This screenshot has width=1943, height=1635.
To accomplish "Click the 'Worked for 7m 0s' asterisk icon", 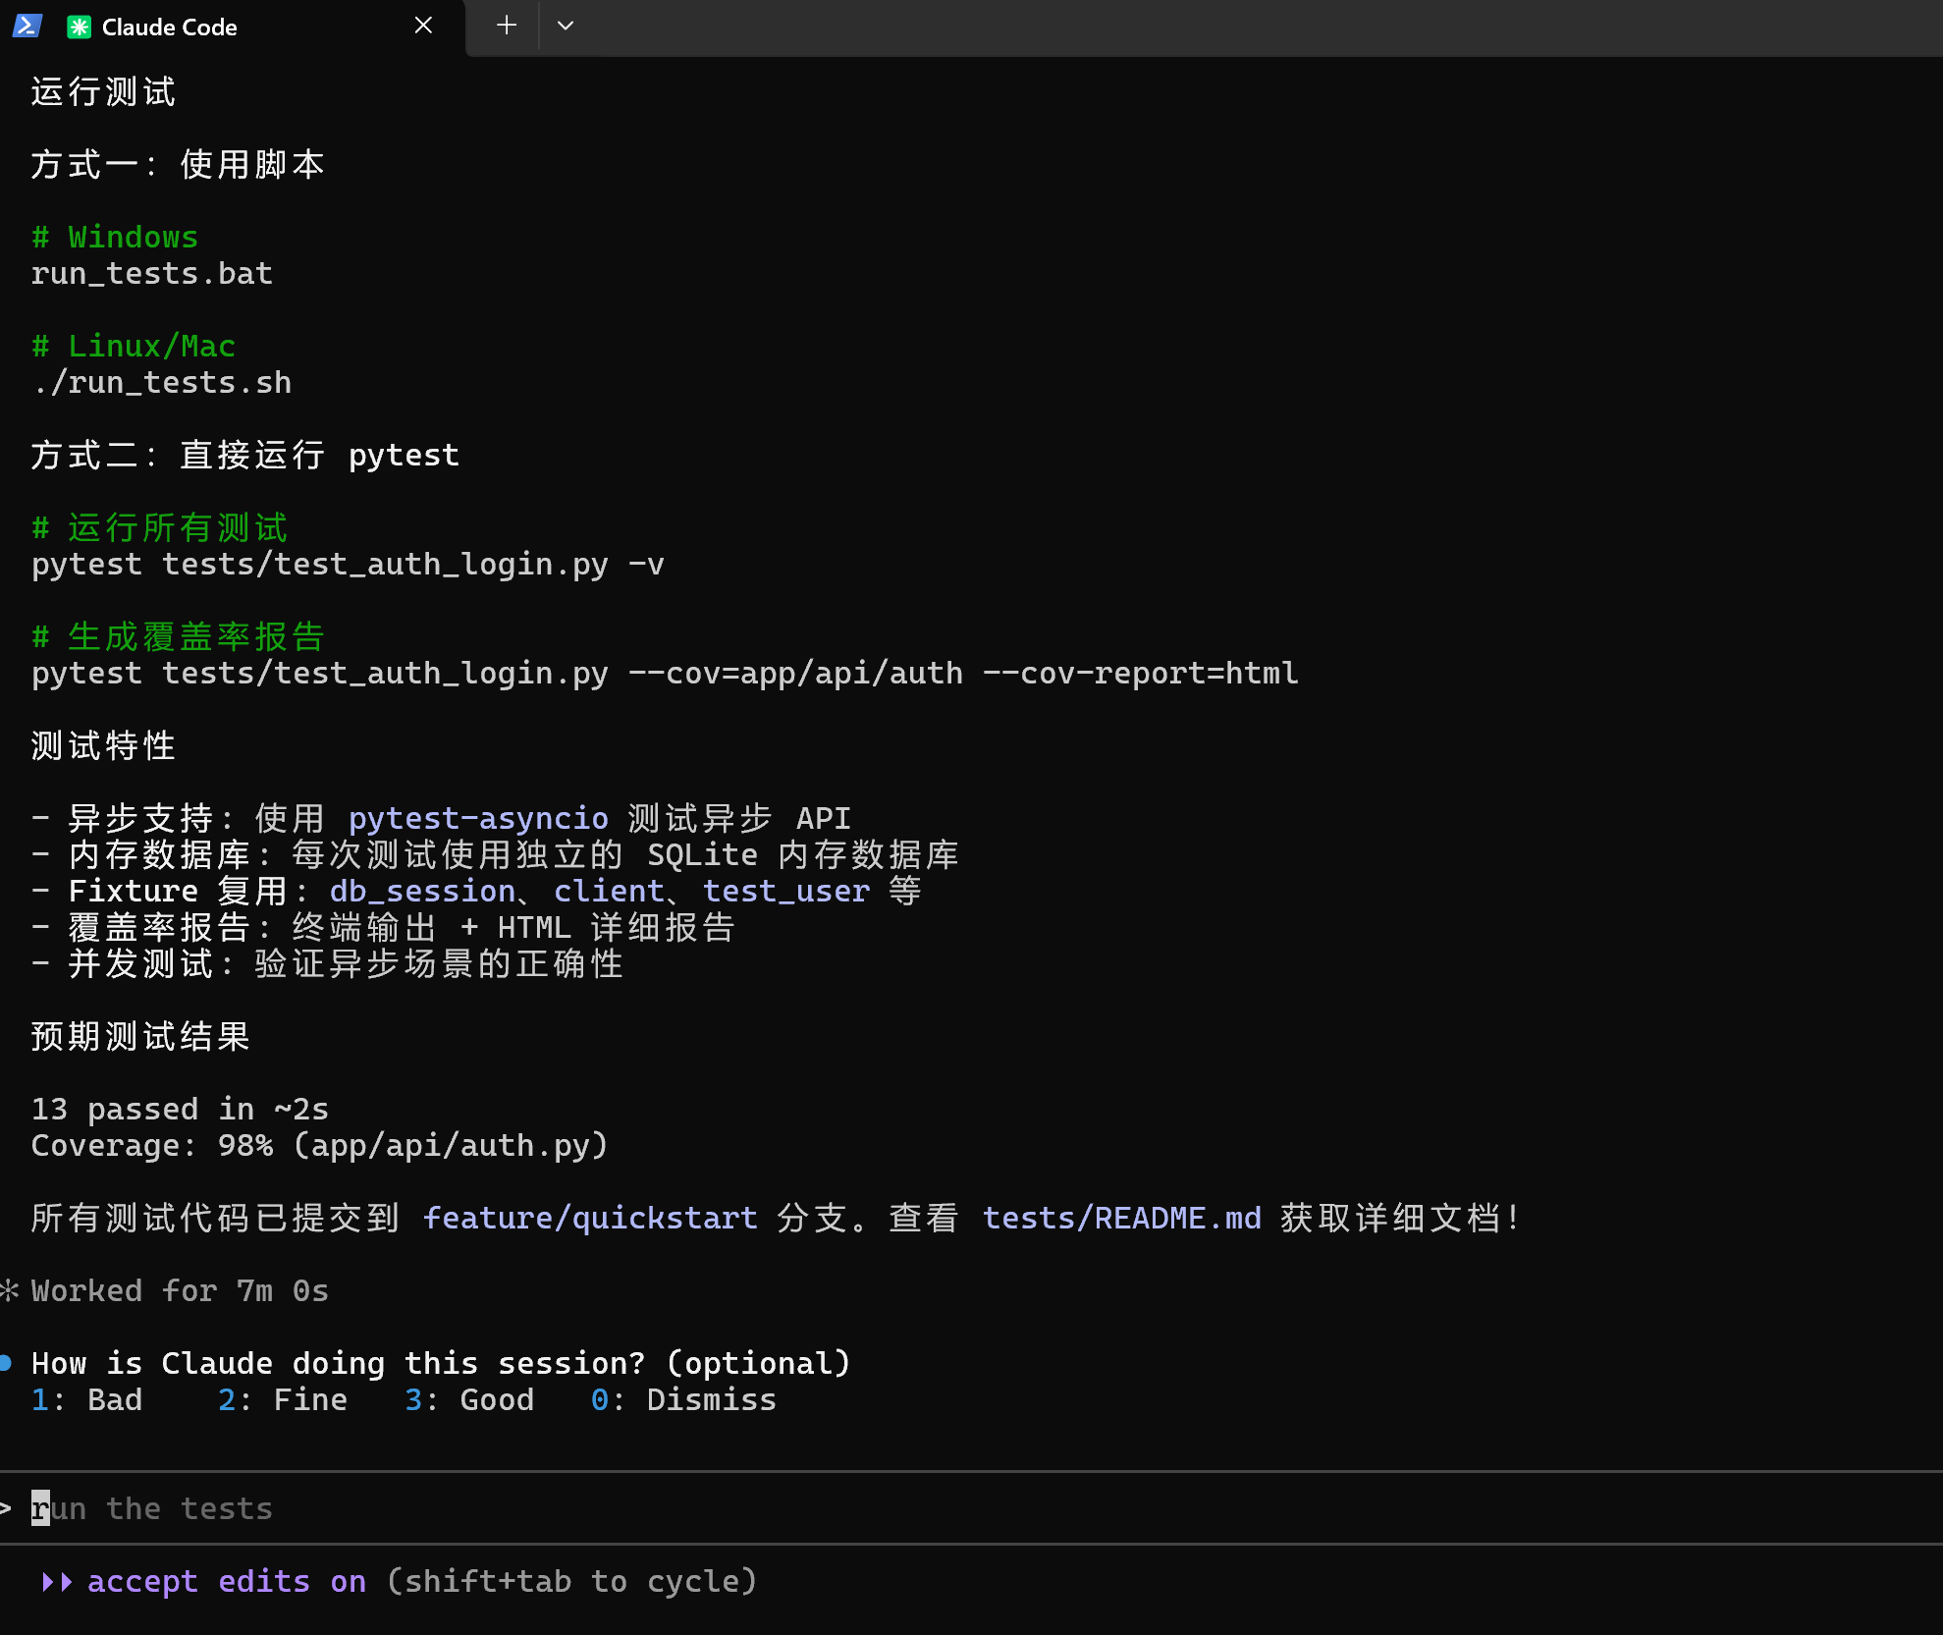I will click(10, 1290).
